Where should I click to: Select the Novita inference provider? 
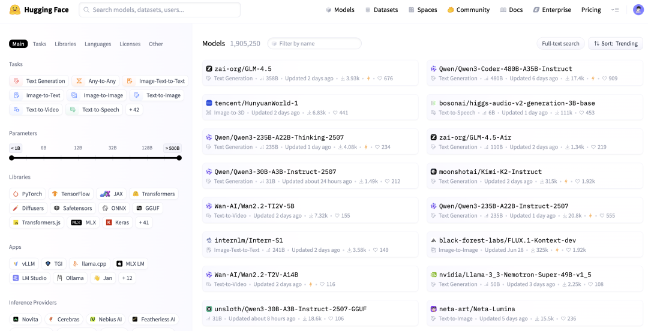[x=26, y=320]
